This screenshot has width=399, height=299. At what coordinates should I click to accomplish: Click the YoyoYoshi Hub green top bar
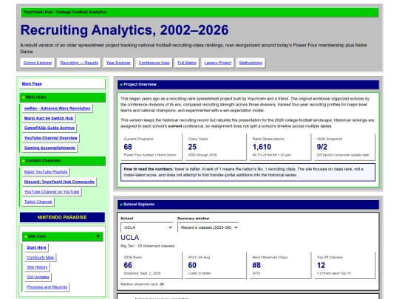(x=199, y=13)
